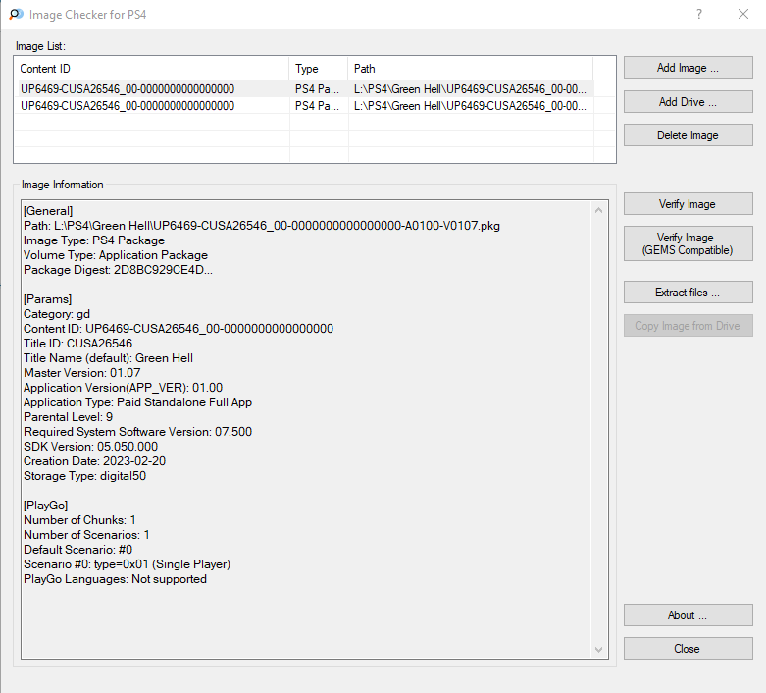Click the Image Checker title bar app icon
The image size is (766, 693).
16,15
